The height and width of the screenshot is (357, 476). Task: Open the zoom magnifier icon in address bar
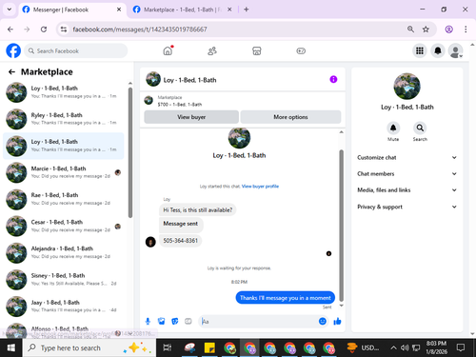pos(410,30)
